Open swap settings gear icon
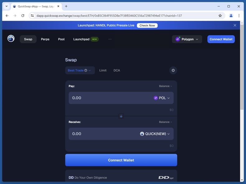The height and width of the screenshot is (184, 246). pyautogui.click(x=173, y=70)
